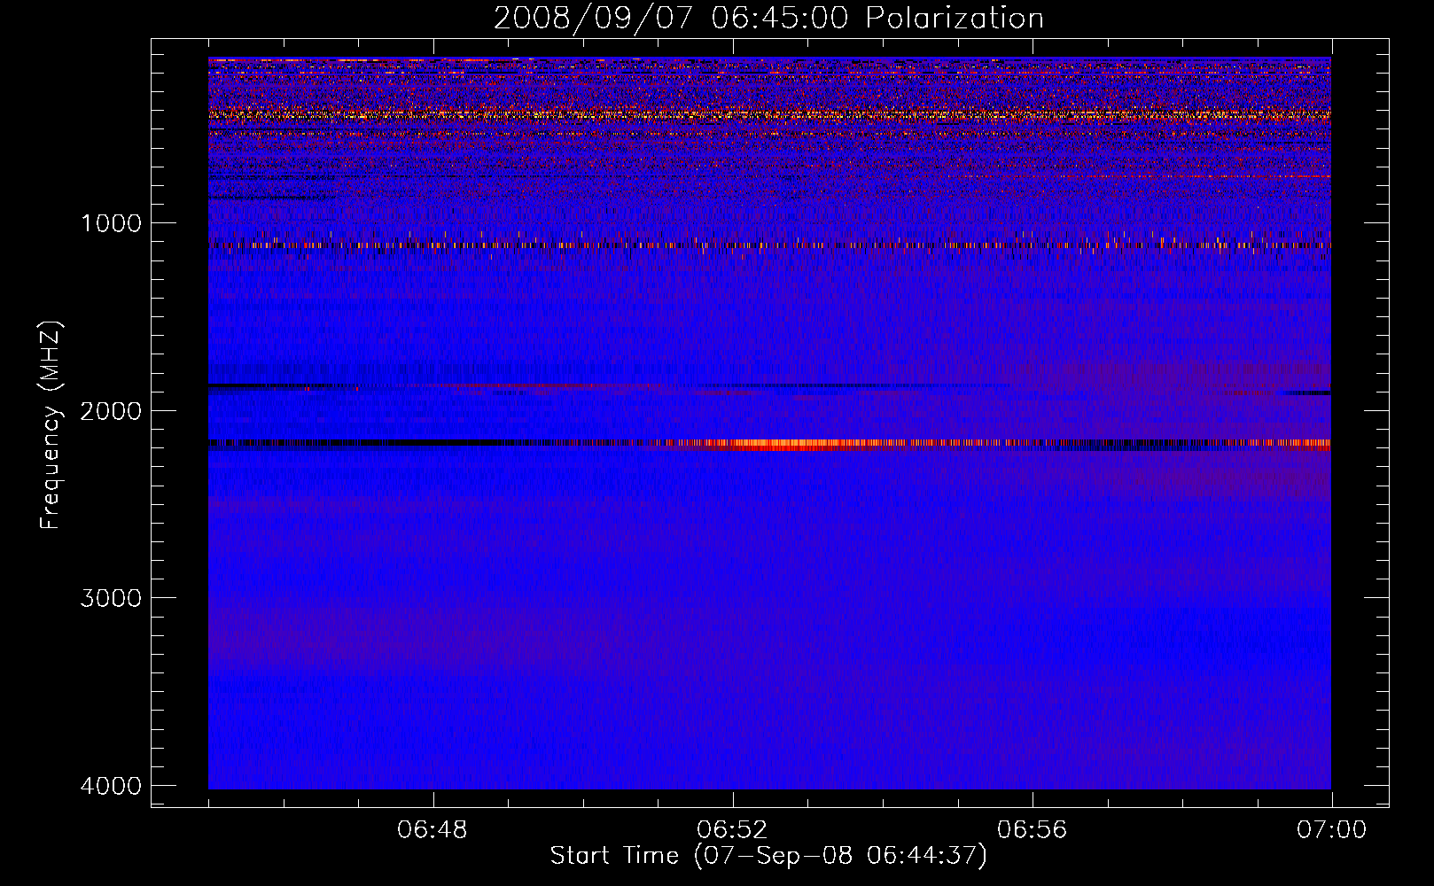Click the 06:52 time tick label
This screenshot has width=1434, height=886.
coord(732,830)
